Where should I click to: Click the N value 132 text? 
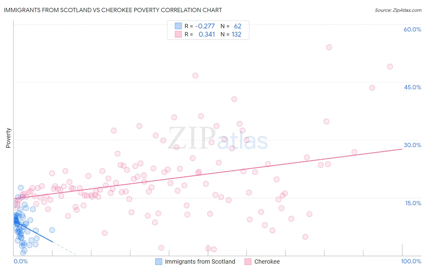pyautogui.click(x=236, y=34)
